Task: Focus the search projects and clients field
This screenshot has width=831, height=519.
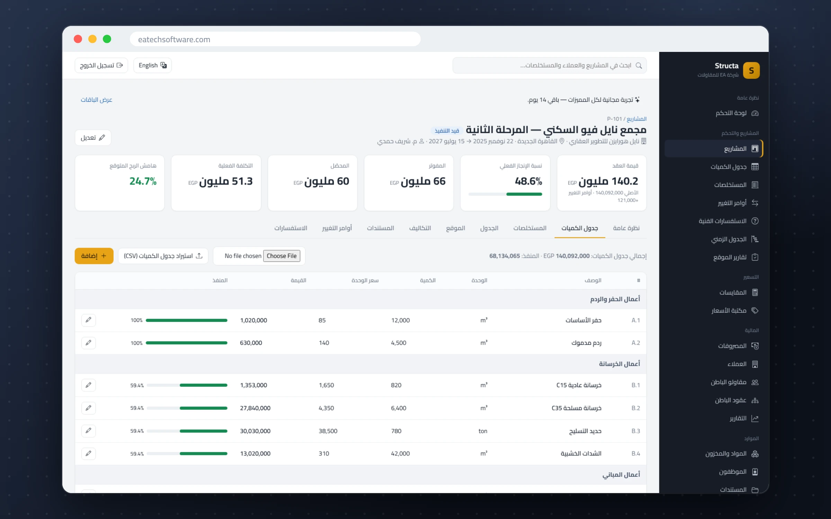Action: pos(549,65)
